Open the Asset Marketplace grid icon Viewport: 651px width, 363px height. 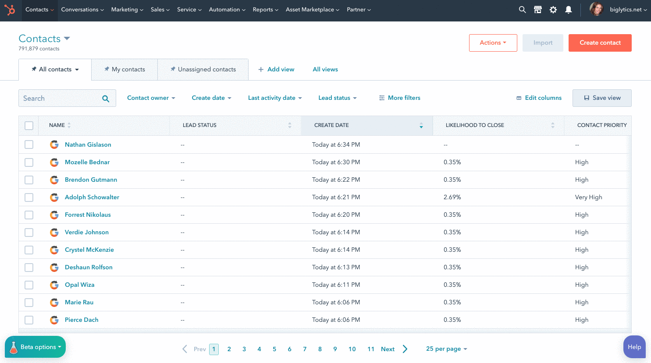click(537, 9)
